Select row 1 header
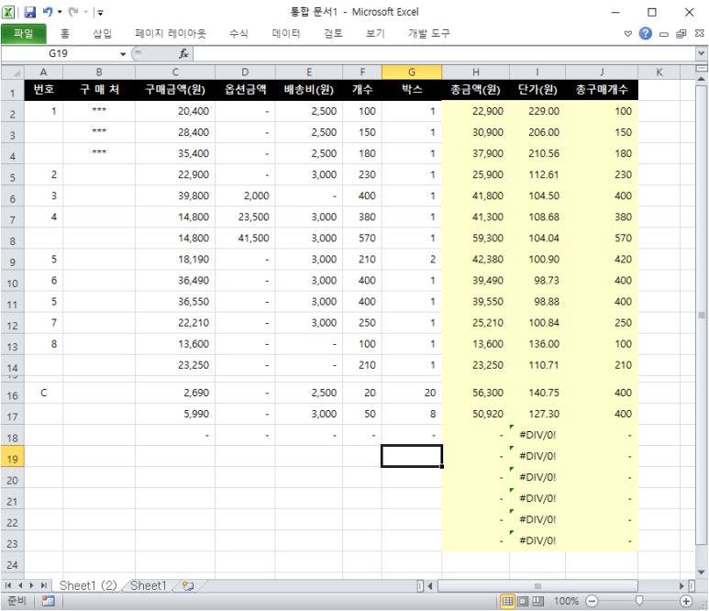Viewport: 709px width, 611px height. 12,90
